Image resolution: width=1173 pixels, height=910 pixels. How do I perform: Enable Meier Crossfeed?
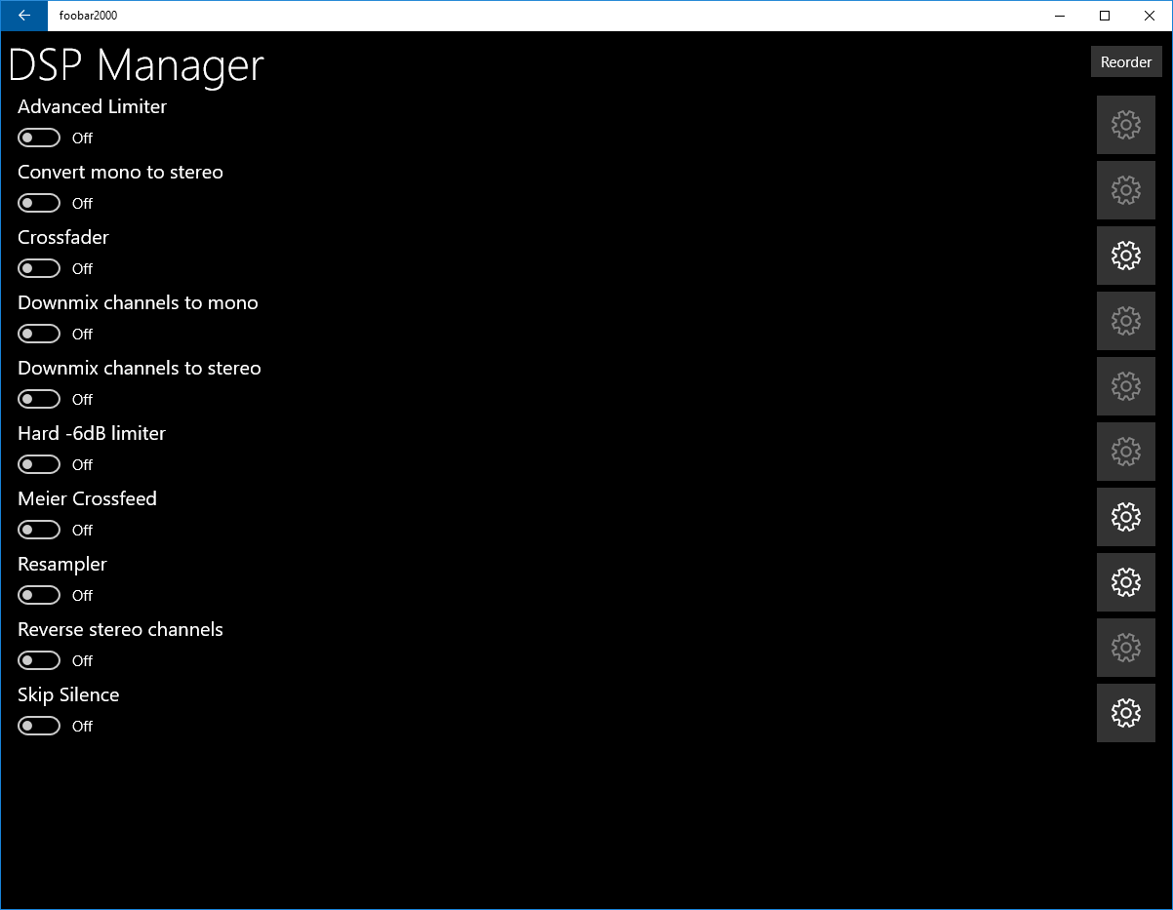(x=39, y=529)
